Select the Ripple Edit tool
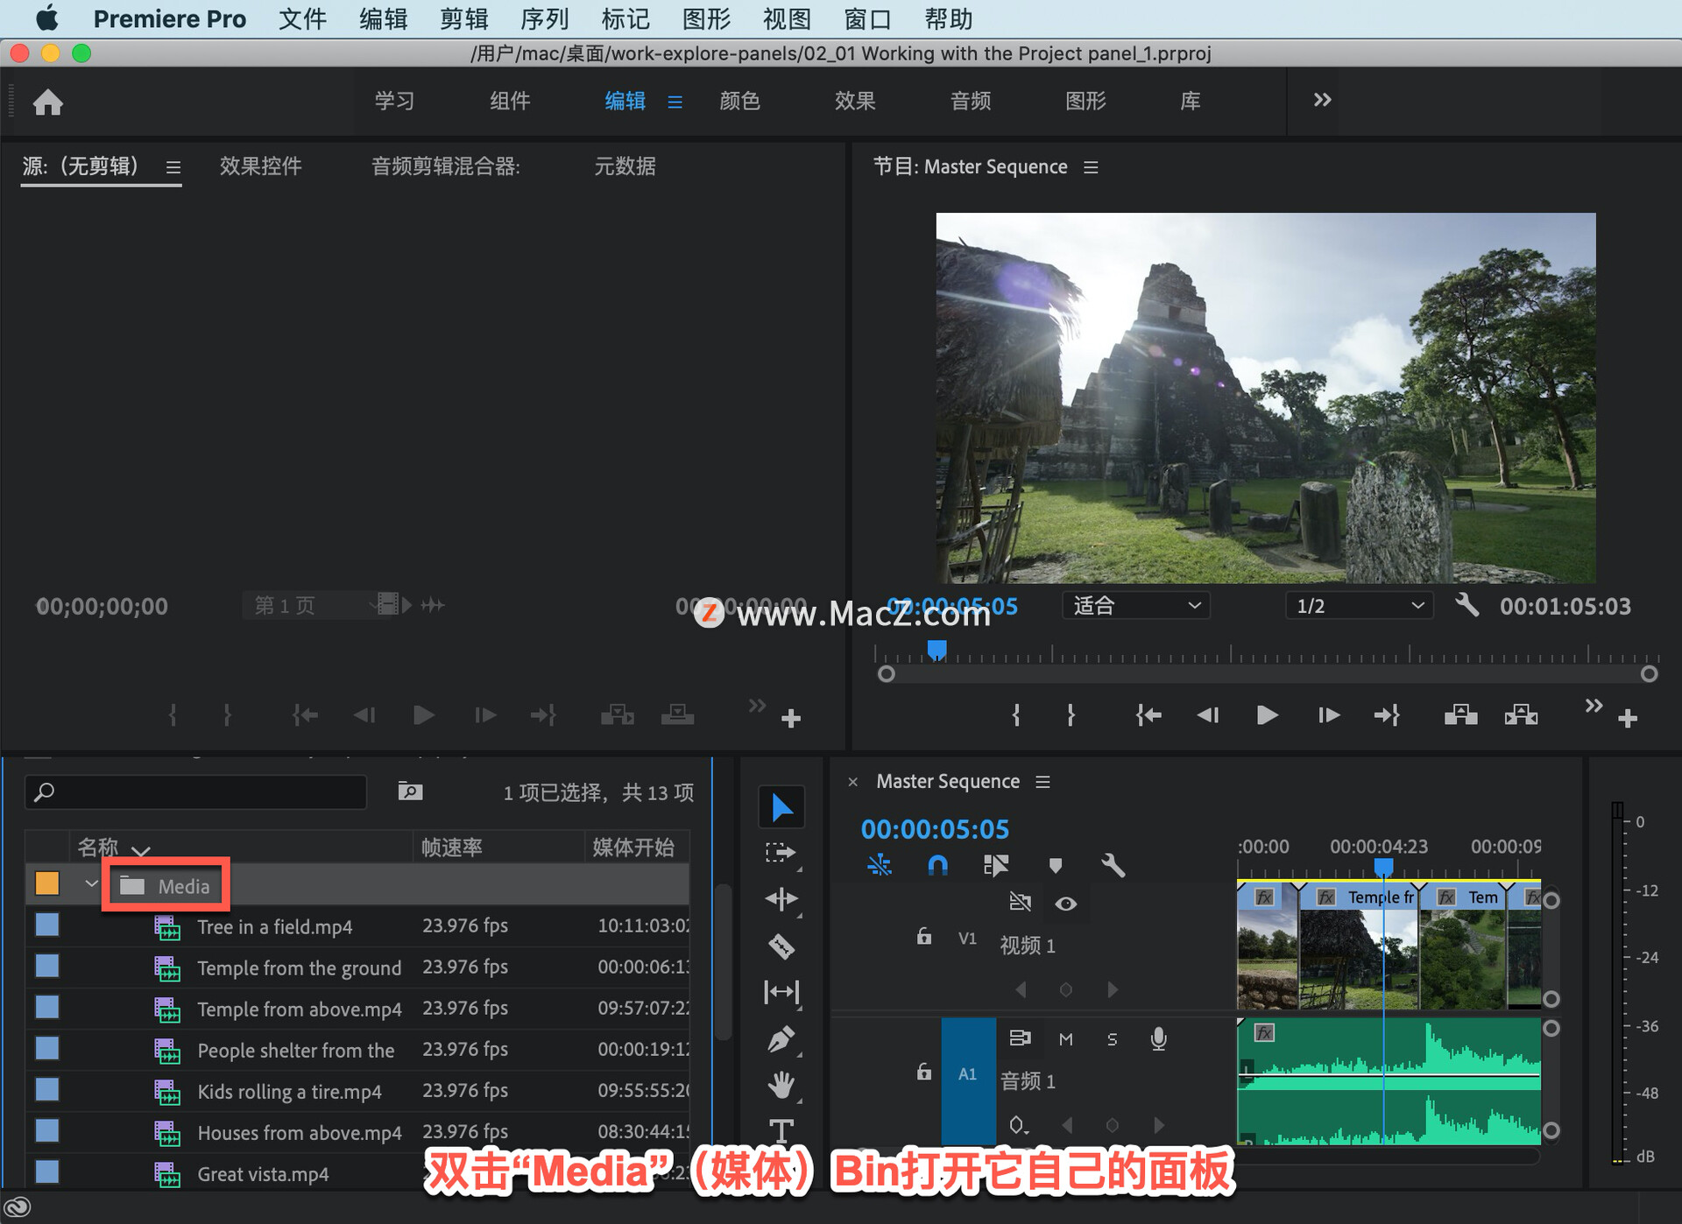 pyautogui.click(x=781, y=899)
